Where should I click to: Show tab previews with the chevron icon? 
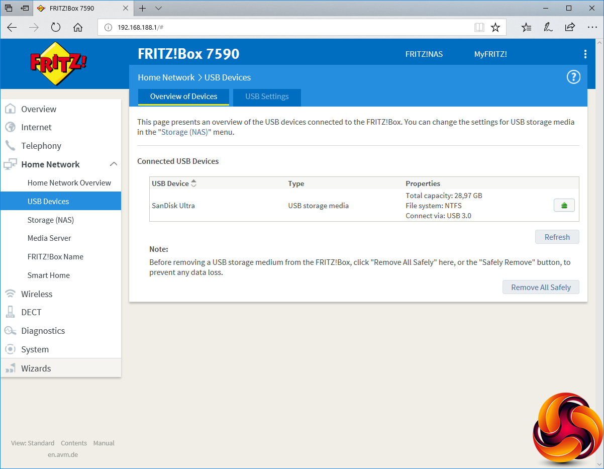click(x=158, y=8)
